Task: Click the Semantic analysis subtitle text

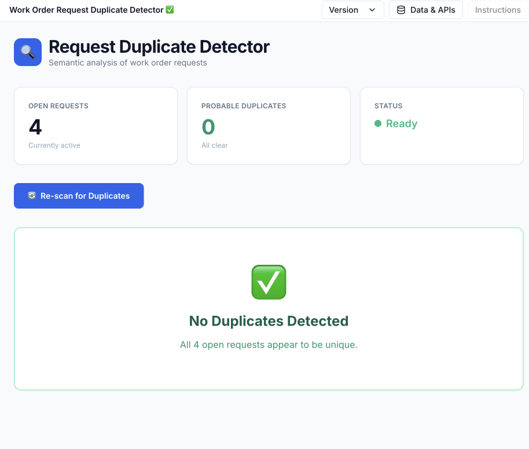Action: click(127, 63)
